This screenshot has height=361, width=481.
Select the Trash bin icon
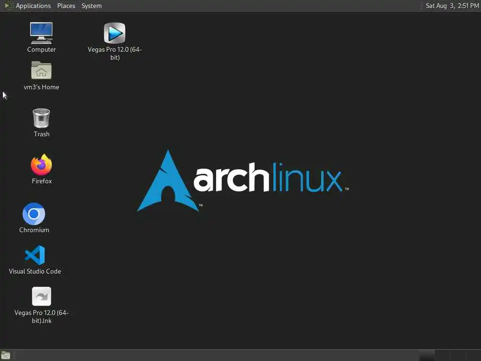(x=41, y=118)
